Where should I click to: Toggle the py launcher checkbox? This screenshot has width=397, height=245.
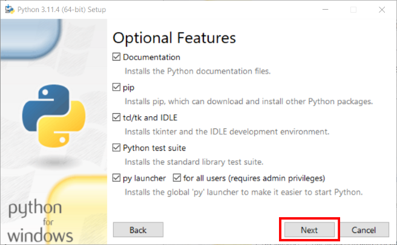(x=117, y=178)
